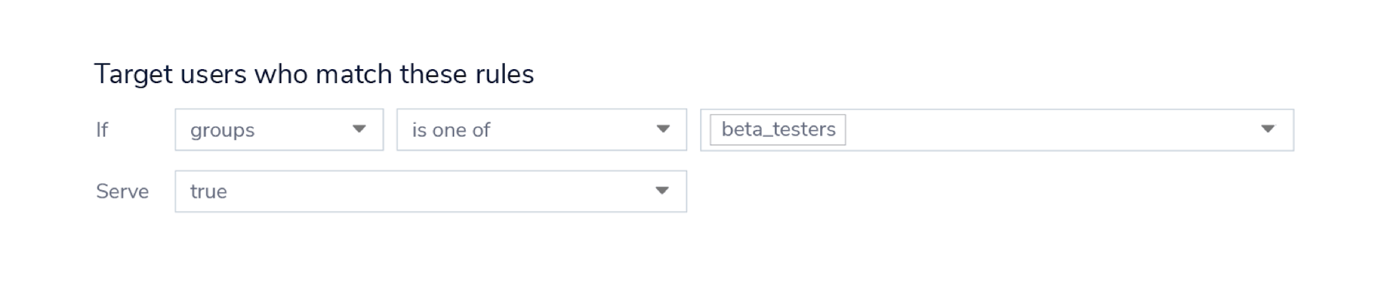Click the "is one of" operator text
Image resolution: width=1384 pixels, height=283 pixels.
tap(451, 130)
